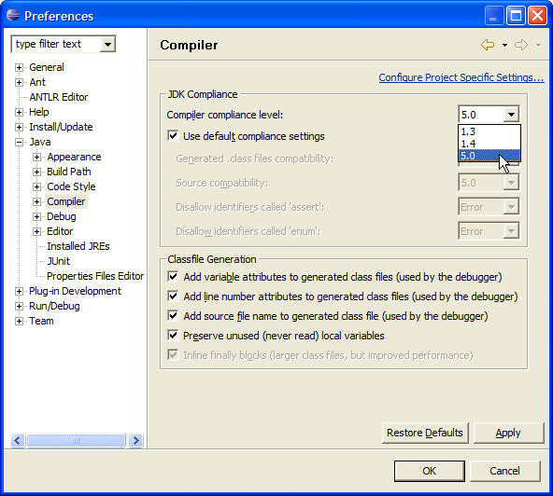Viewport: 553px width, 496px height.
Task: Expand the Plug-in Development node
Action: (x=19, y=292)
